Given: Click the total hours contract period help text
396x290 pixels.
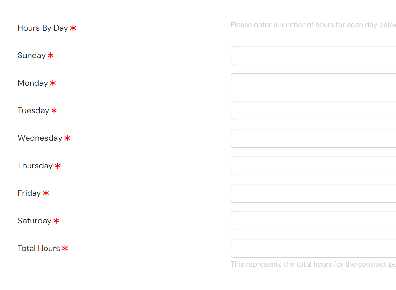Looking at the screenshot, I should [313, 264].
